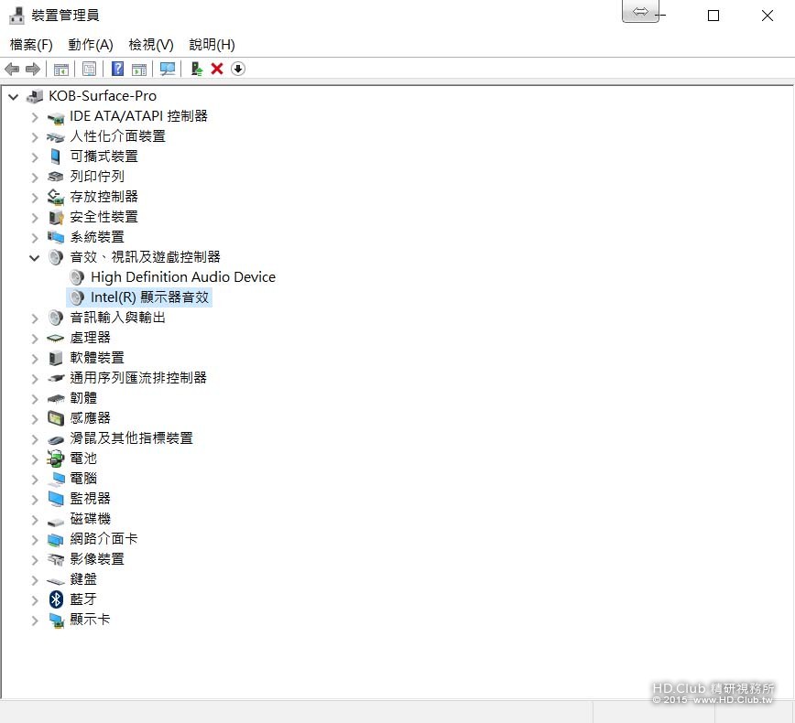Viewport: 795px width, 723px height.
Task: Click the Disable device down-arrow icon
Action: pos(238,69)
